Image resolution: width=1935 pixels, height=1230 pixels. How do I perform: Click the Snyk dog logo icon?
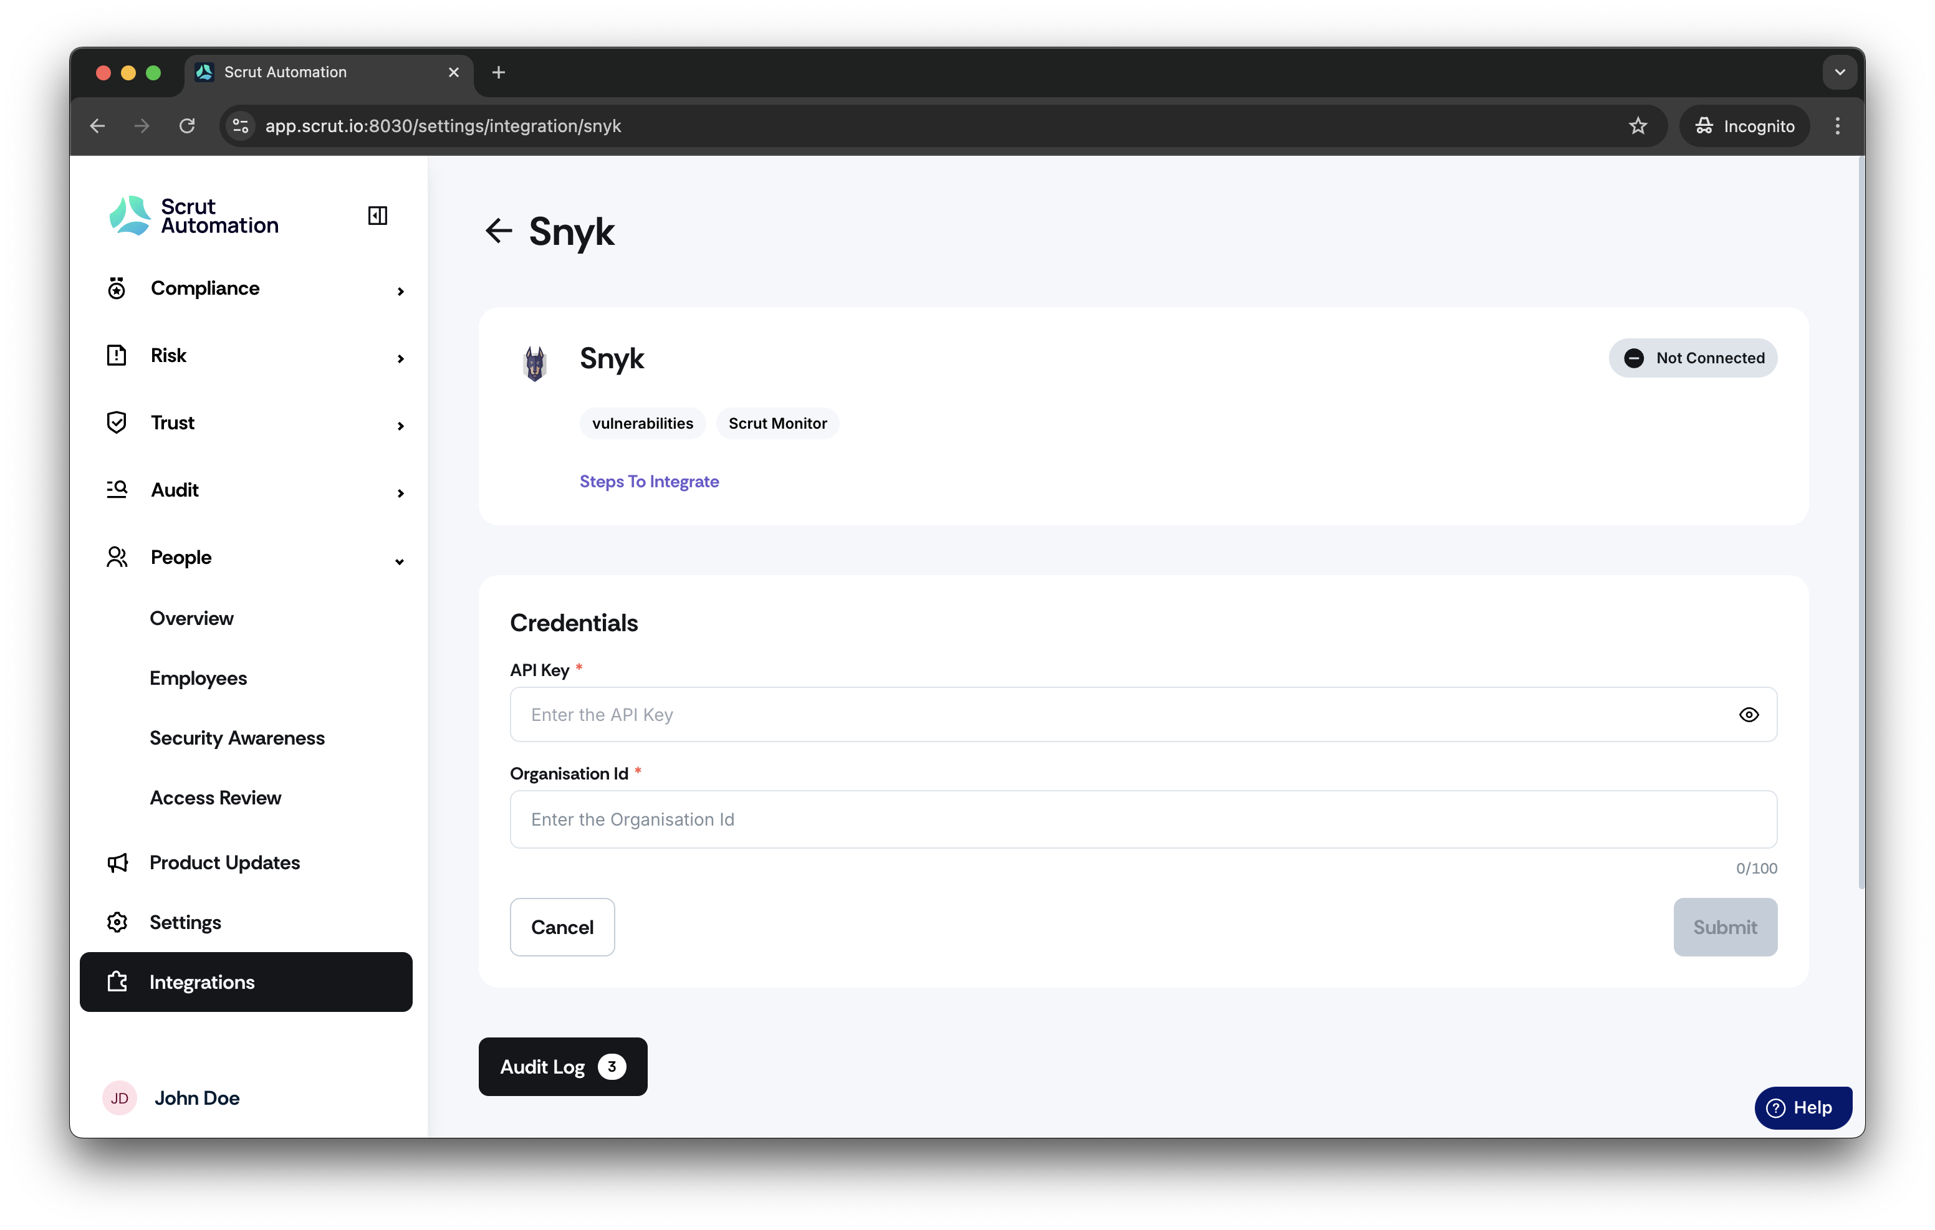(x=534, y=363)
